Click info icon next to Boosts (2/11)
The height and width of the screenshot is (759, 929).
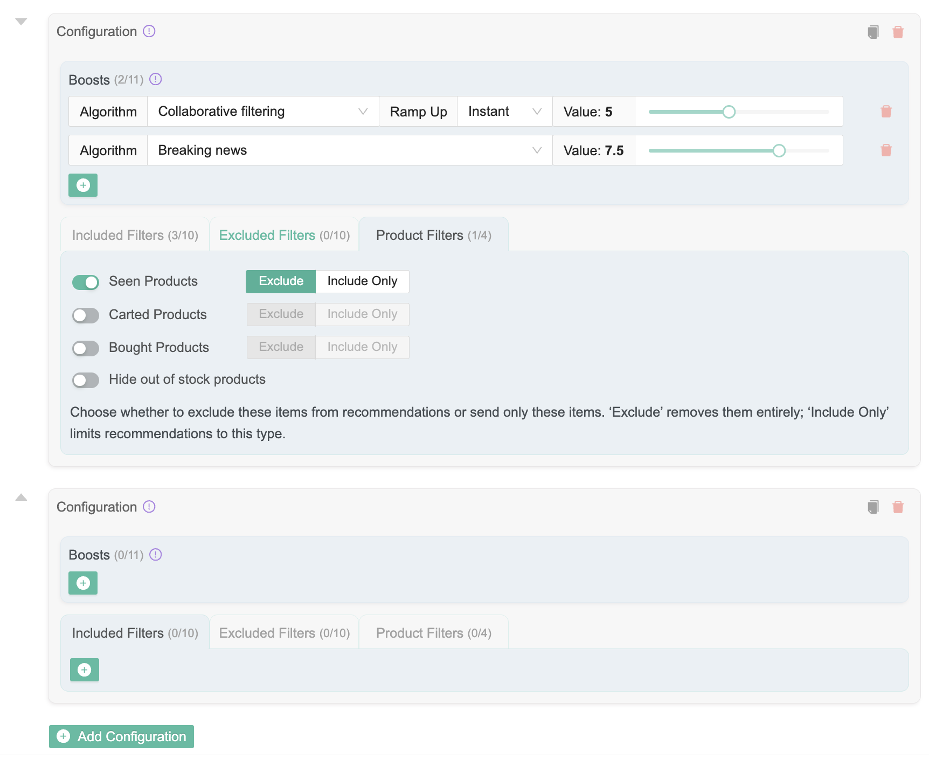pyautogui.click(x=156, y=80)
